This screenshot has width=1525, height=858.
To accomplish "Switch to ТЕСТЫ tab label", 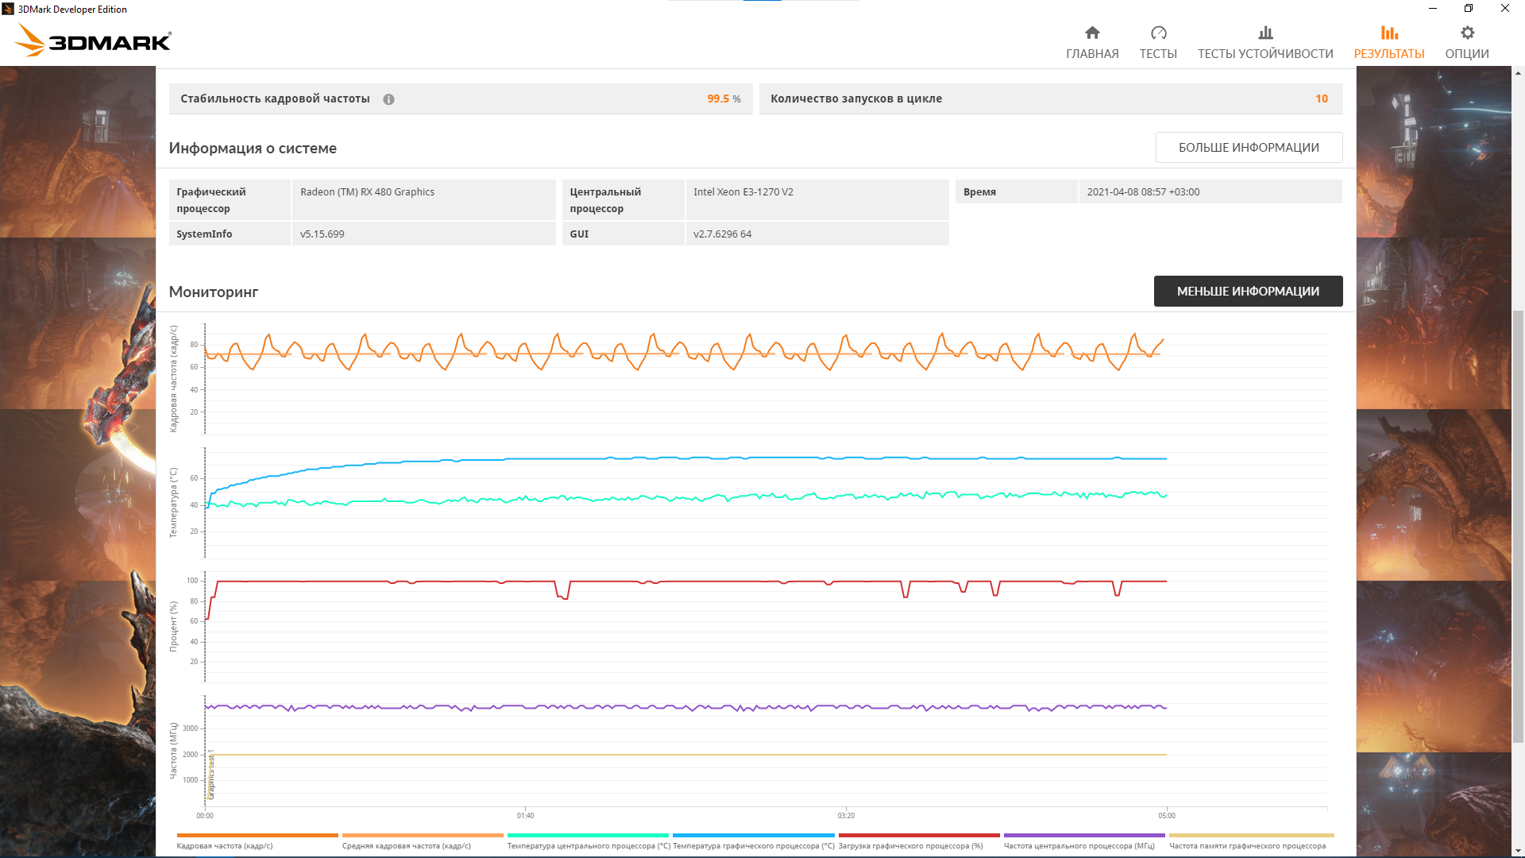I will 1158,54.
